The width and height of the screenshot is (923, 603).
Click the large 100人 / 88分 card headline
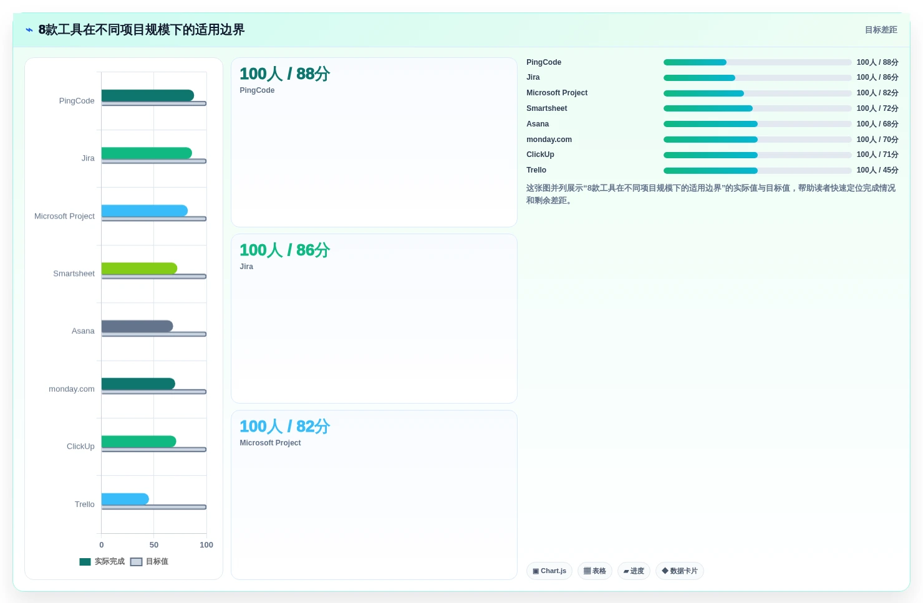click(x=285, y=74)
